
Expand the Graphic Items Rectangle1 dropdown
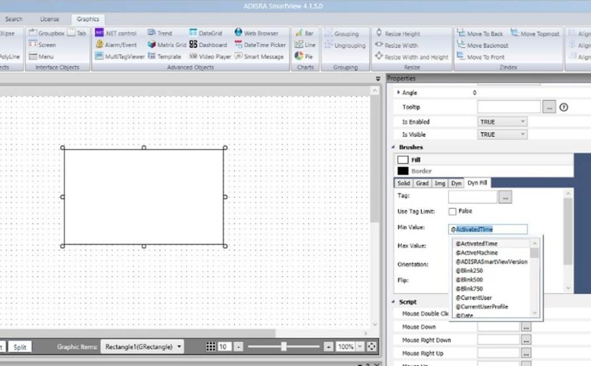(143, 346)
